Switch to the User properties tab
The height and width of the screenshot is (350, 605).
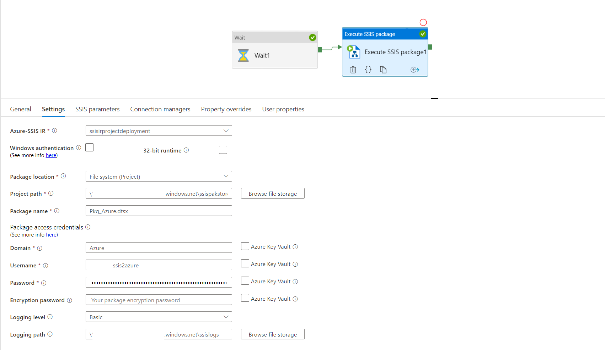283,109
